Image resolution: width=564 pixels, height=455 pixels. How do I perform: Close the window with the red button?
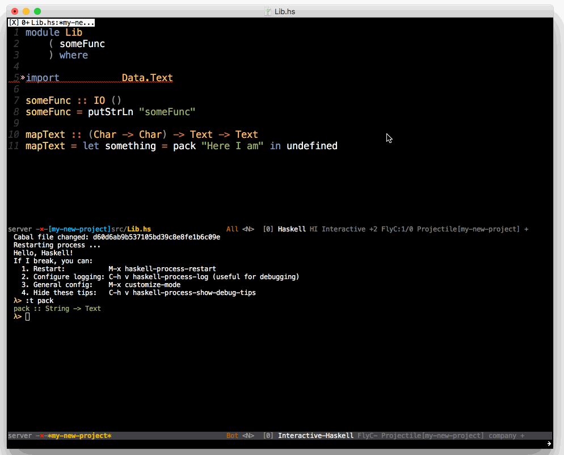[15, 11]
